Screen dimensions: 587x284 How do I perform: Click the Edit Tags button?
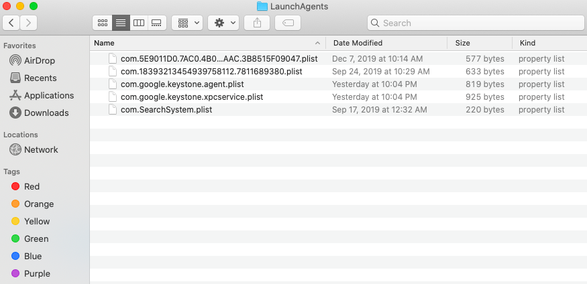288,23
